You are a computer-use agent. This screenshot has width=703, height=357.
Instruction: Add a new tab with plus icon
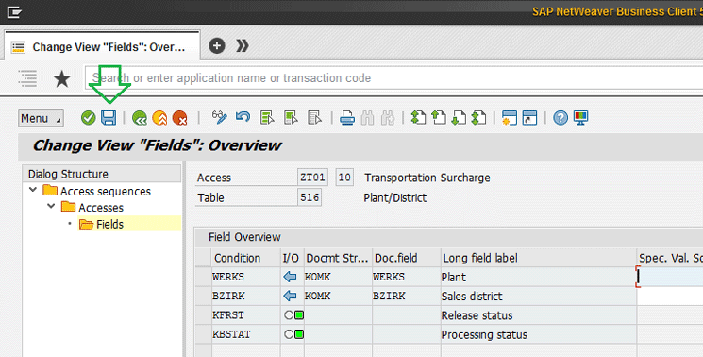click(x=217, y=45)
